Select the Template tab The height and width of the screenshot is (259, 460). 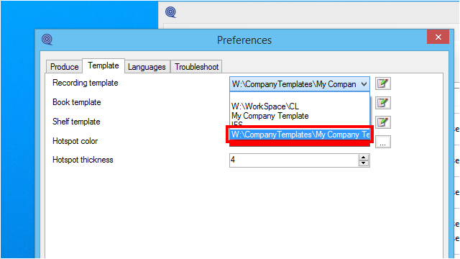[x=103, y=65]
